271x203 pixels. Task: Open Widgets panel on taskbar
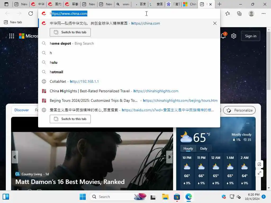point(6,197)
